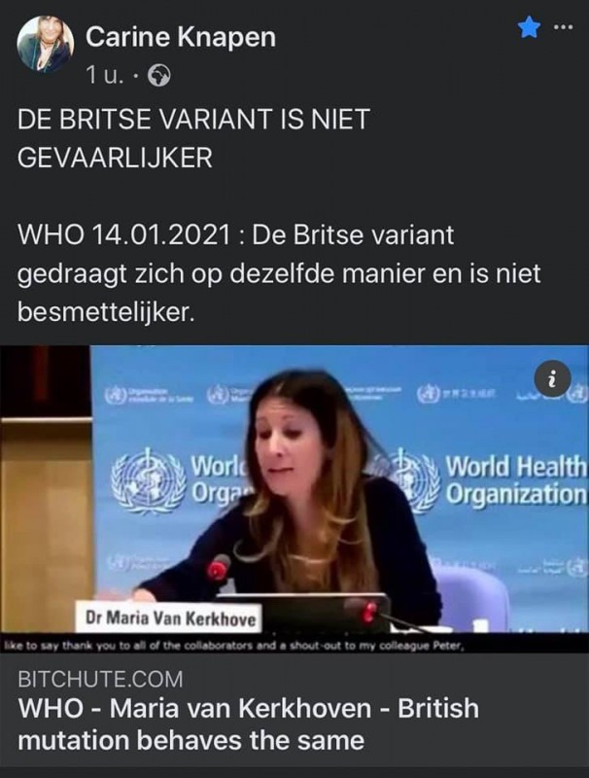Click the 'mutation behaves the same' title line
Image resolution: width=589 pixels, height=778 pixels.
click(191, 740)
